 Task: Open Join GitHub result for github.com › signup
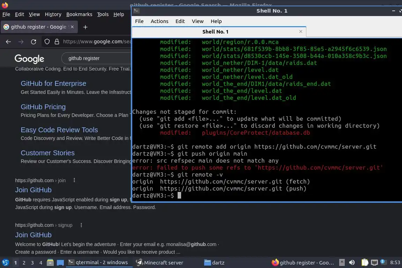pyautogui.click(x=33, y=234)
